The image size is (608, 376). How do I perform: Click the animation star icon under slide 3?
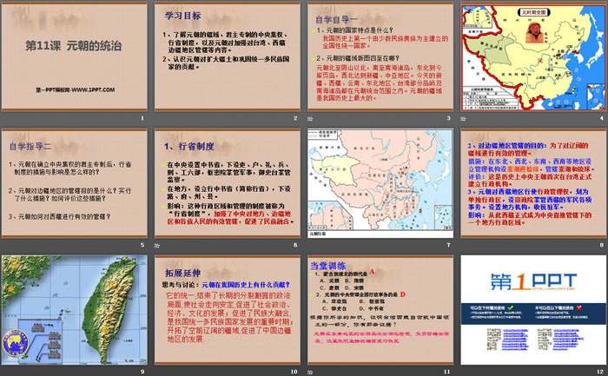[x=310, y=119]
